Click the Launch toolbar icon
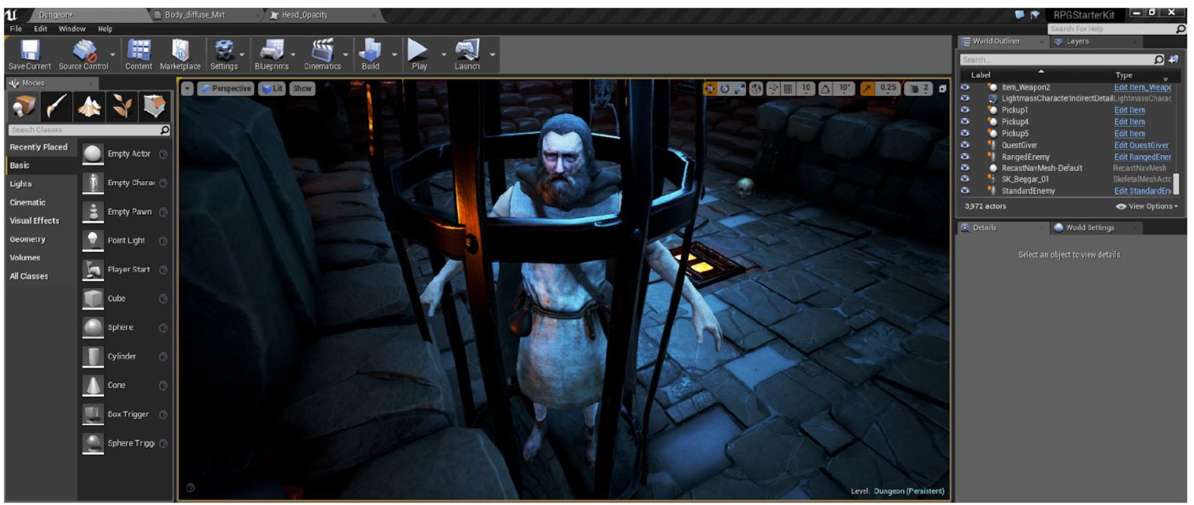Viewport: 1194px width, 505px height. [467, 51]
